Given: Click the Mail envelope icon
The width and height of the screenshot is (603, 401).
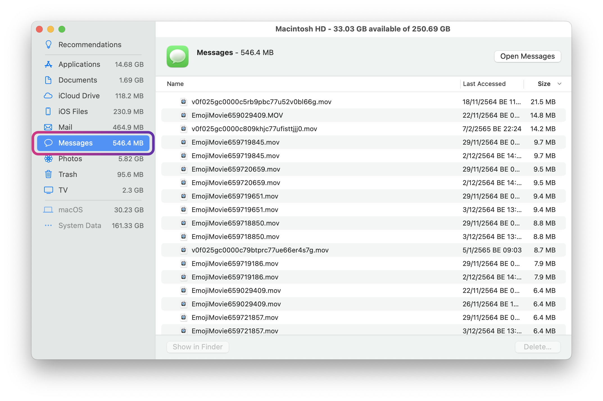Looking at the screenshot, I should (x=48, y=127).
